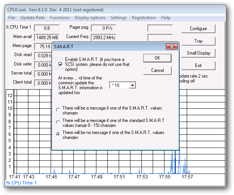Image resolution: width=234 pixels, height=195 pixels.
Task: Open the Help menu
Action: pyautogui.click(x=166, y=18)
